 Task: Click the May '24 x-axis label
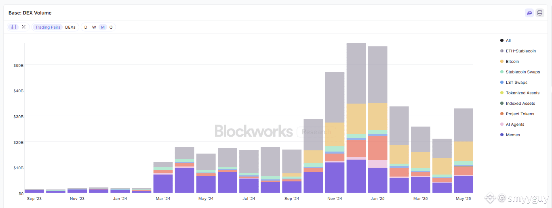[x=206, y=198]
